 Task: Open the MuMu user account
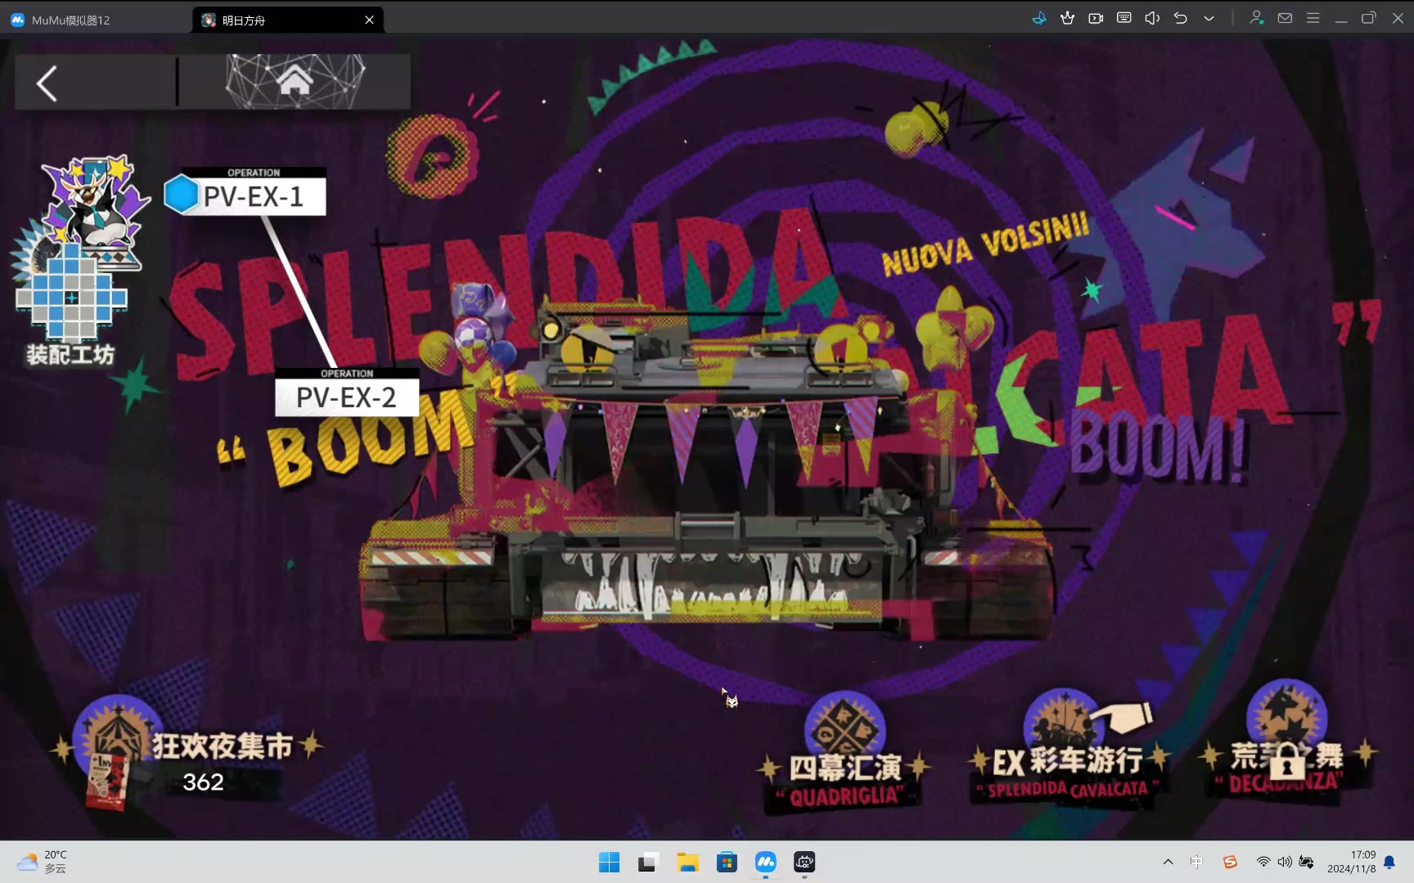tap(1256, 18)
